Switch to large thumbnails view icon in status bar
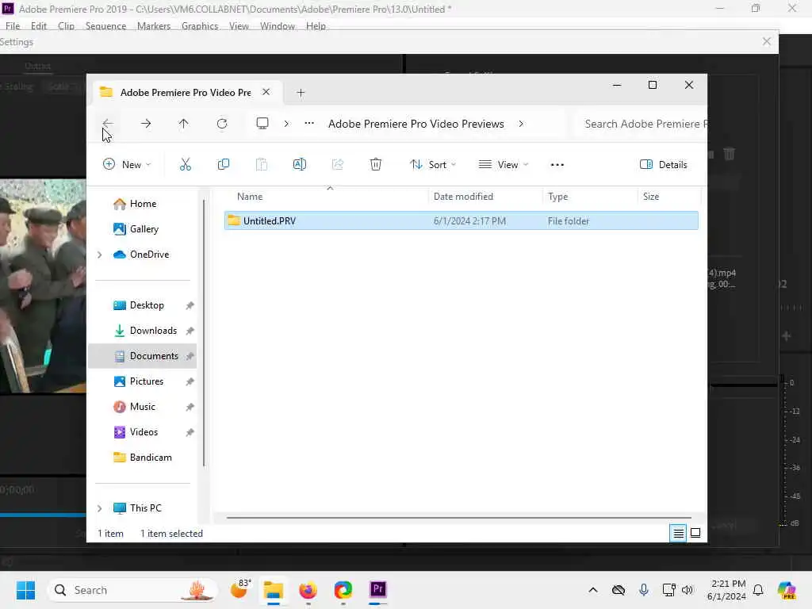The height and width of the screenshot is (609, 812). pyautogui.click(x=695, y=533)
